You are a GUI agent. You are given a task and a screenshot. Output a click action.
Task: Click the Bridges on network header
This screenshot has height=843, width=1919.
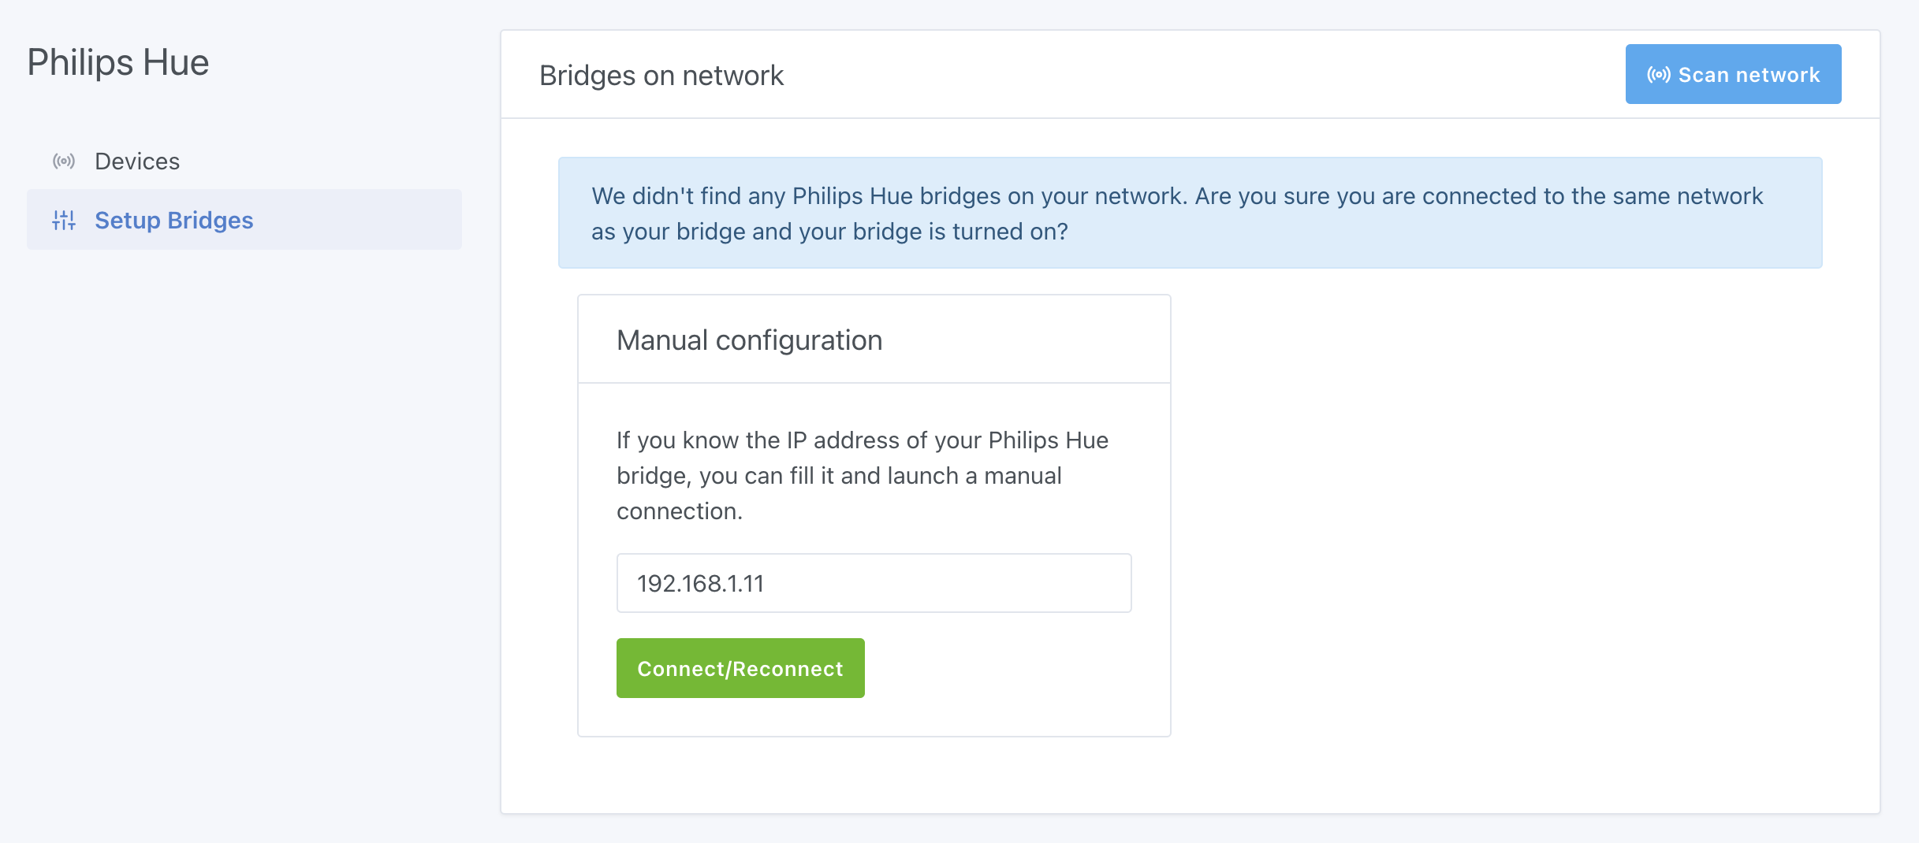pyautogui.click(x=661, y=74)
